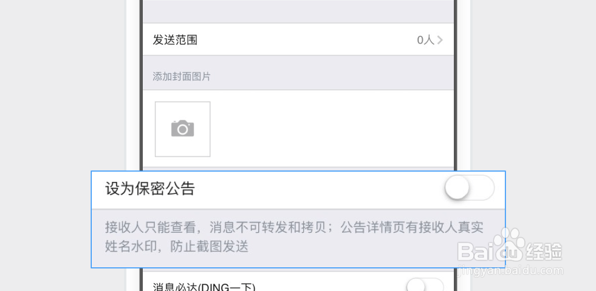
Task: Click the blank middle of the 设为保密公告 row
Action: pos(320,189)
